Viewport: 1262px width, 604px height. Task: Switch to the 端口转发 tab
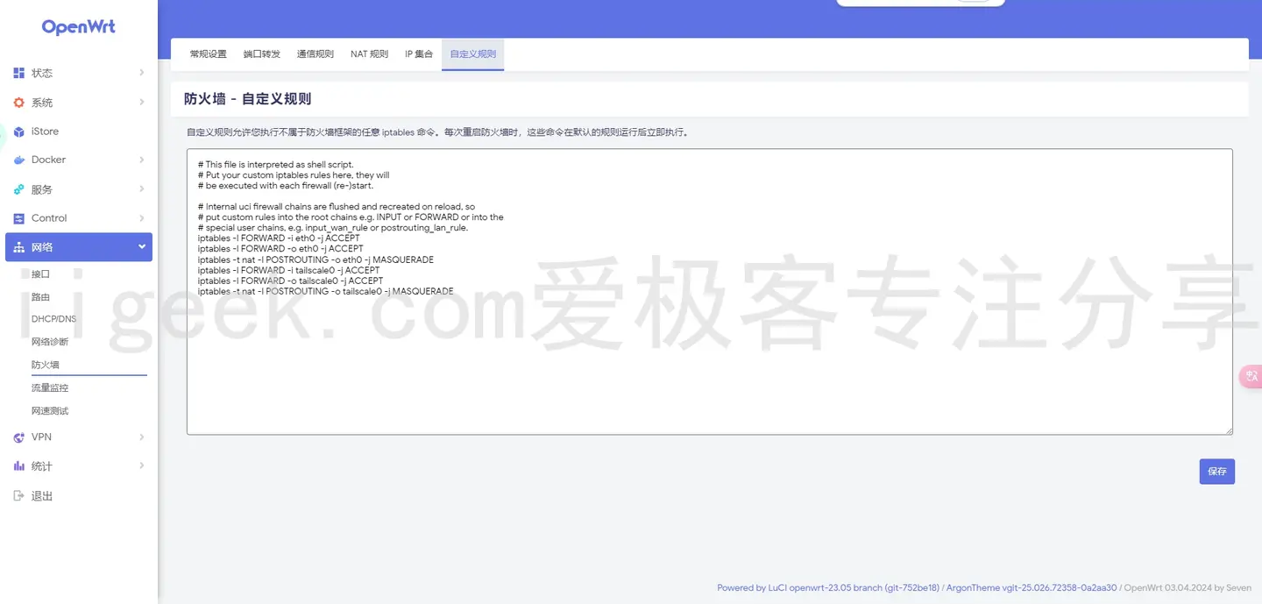tap(261, 53)
